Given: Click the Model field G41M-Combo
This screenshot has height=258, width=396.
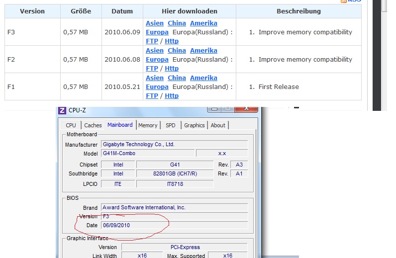Looking at the screenshot, I should pyautogui.click(x=148, y=153).
